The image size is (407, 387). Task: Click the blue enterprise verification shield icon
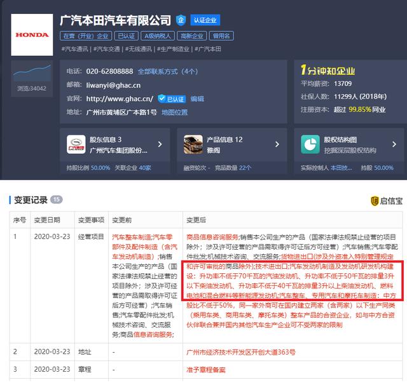click(181, 20)
